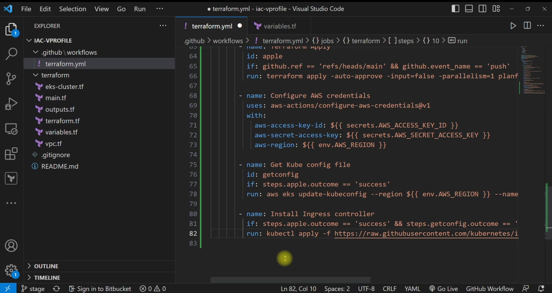Toggle the bottom Panel visibility
552x293 pixels.
click(x=469, y=9)
